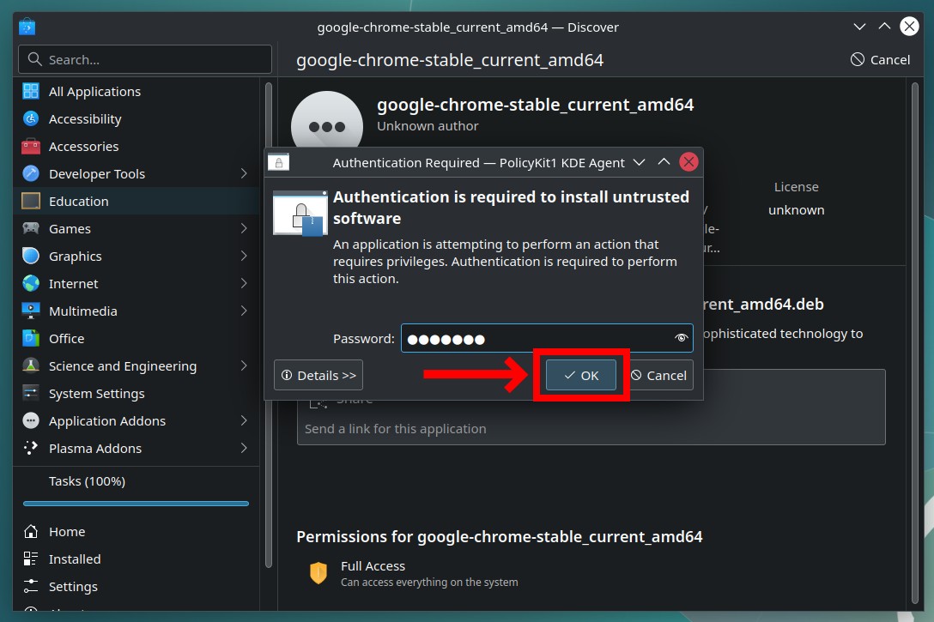Click Send a link for this application
This screenshot has width=934, height=622.
tap(396, 429)
